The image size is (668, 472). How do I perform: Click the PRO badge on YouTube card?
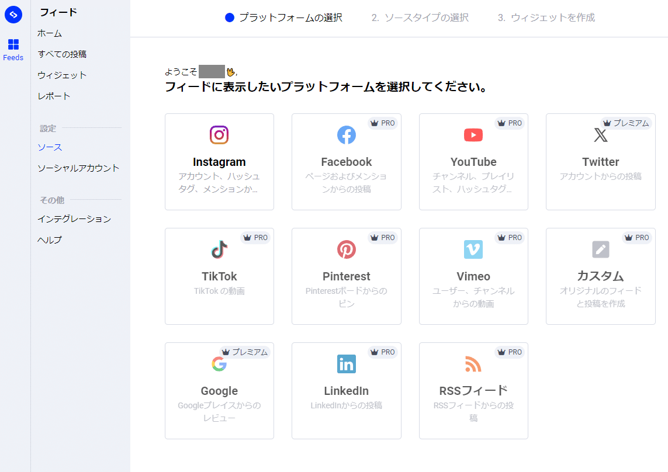(x=510, y=123)
